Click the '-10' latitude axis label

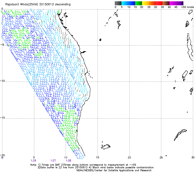(x=2, y=81)
